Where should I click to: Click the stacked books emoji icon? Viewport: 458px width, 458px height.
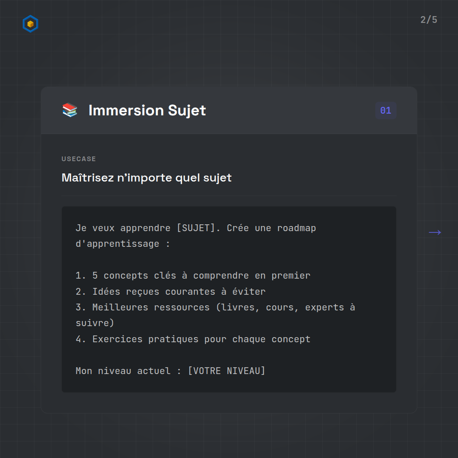click(x=70, y=110)
